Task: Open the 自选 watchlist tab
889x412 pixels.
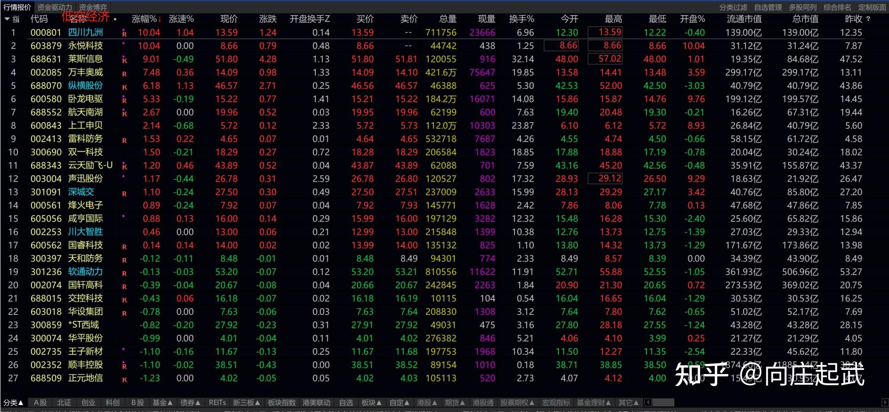Action: 346,403
